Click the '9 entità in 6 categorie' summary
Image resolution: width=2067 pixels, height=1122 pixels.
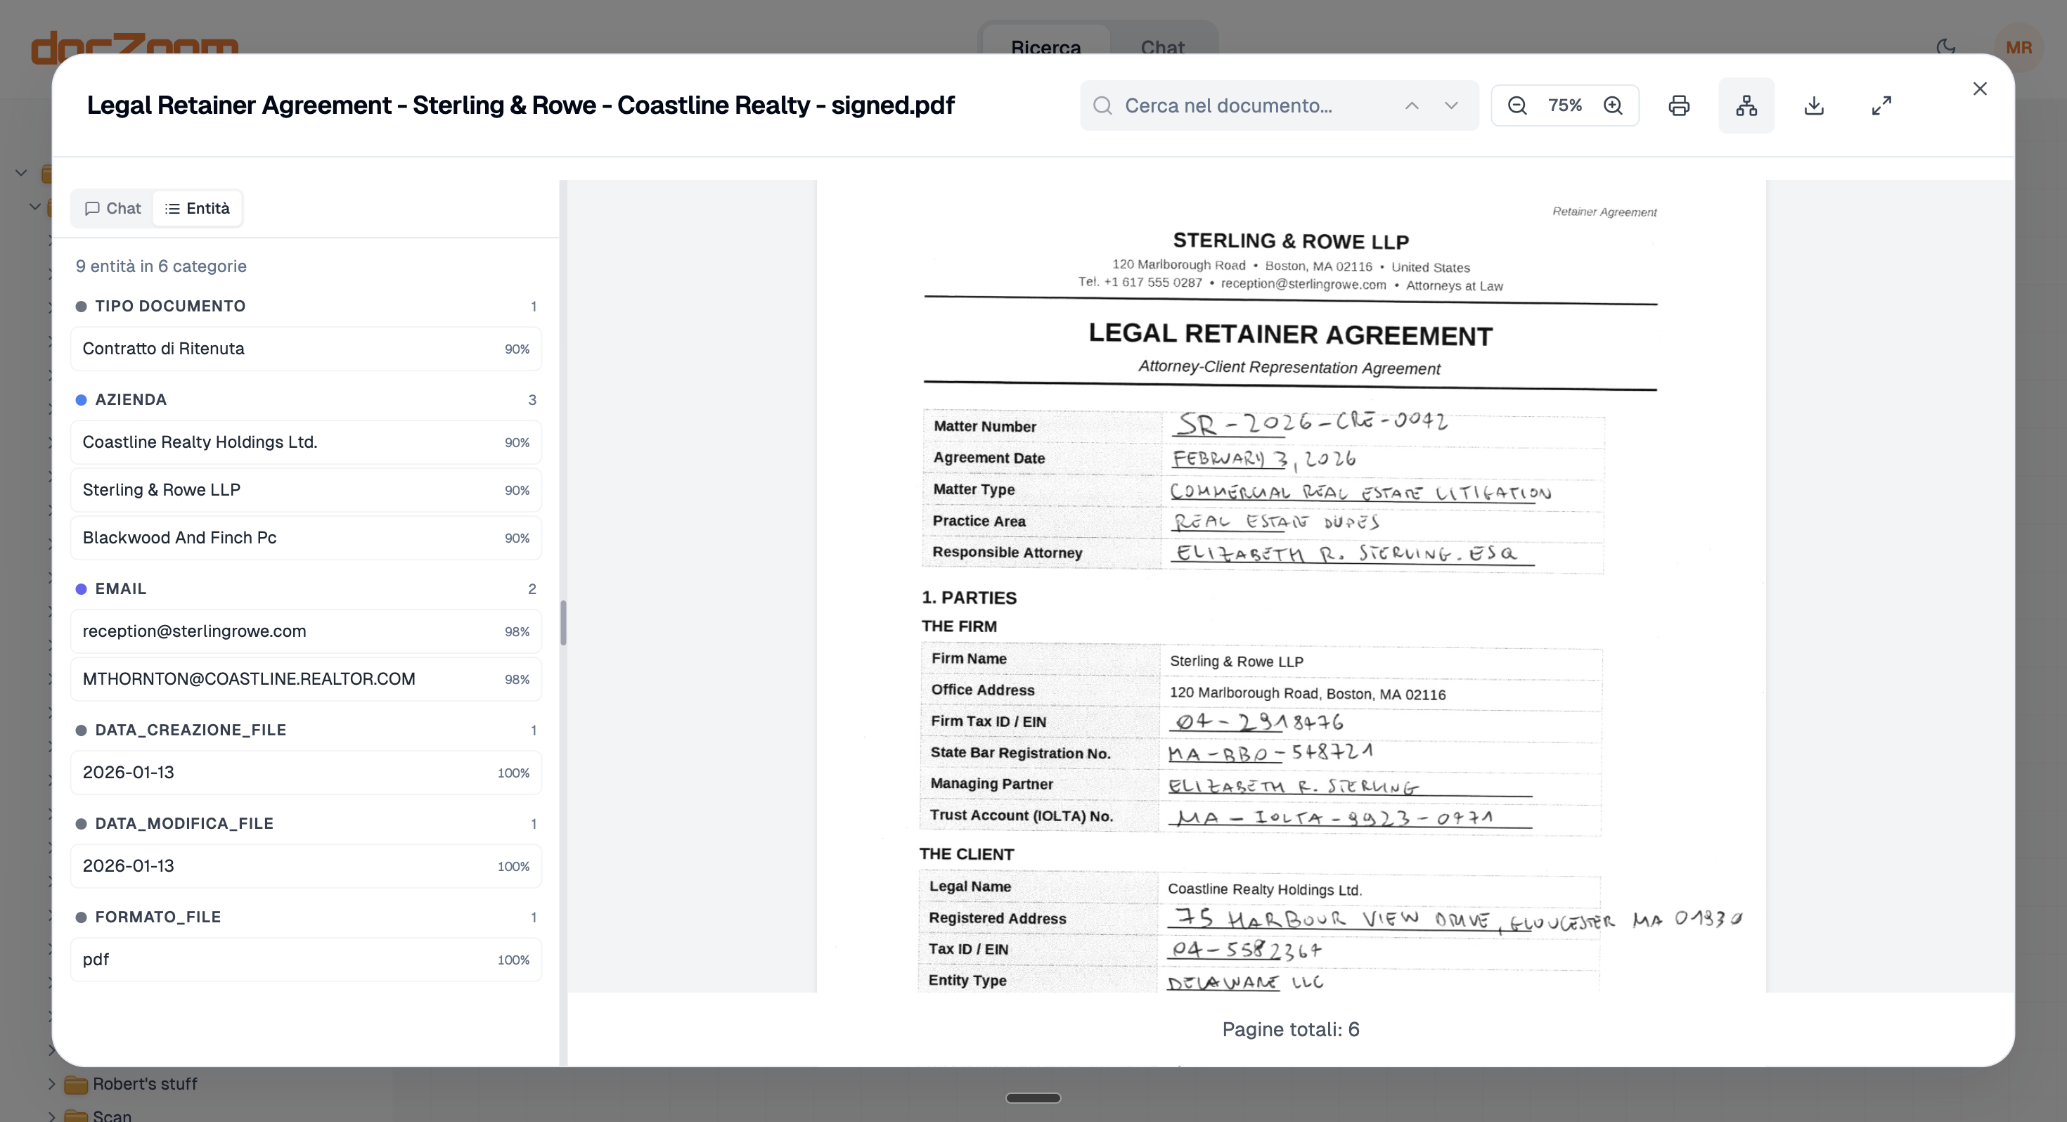pyautogui.click(x=160, y=266)
